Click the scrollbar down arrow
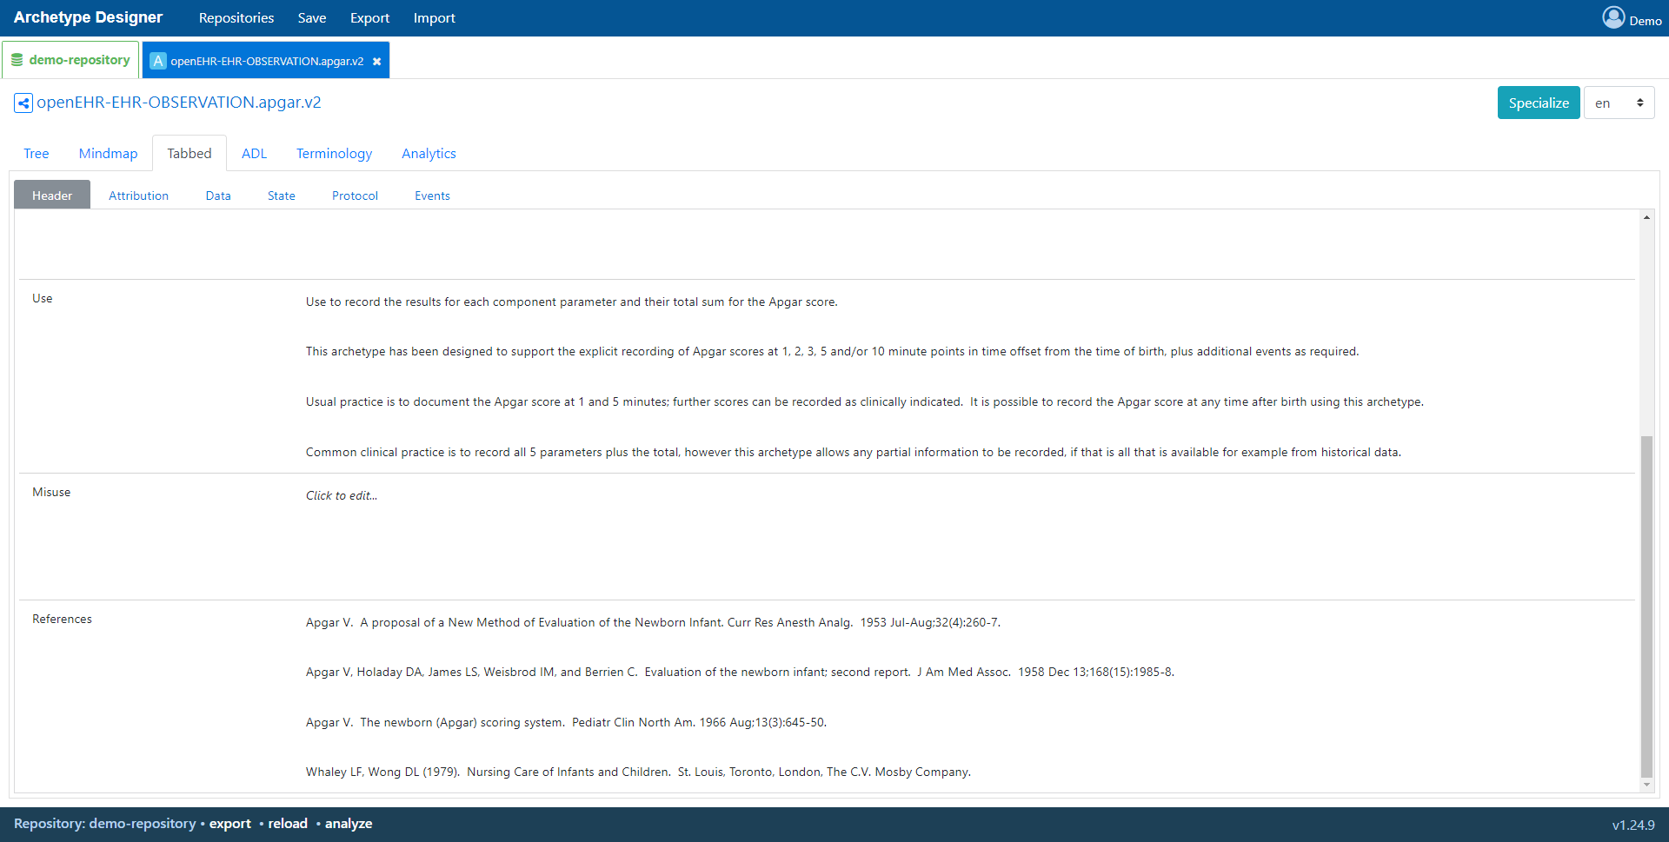1669x842 pixels. coord(1646,785)
